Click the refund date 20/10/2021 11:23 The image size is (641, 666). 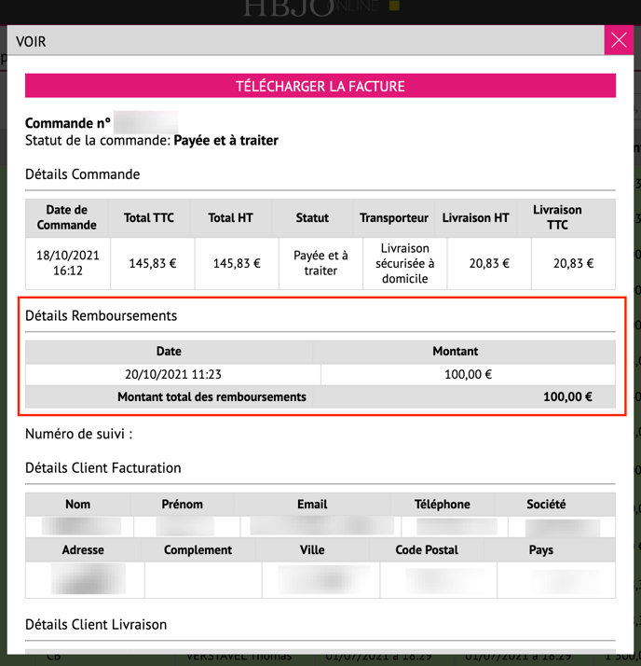tap(172, 374)
